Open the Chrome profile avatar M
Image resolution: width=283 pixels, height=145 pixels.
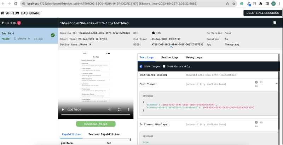[x=273, y=4]
